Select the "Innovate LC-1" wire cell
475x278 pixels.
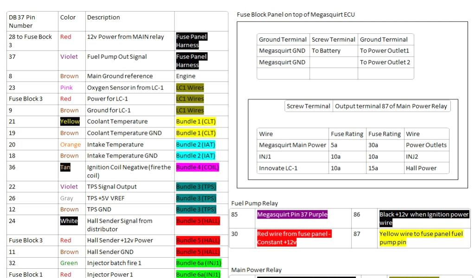(x=278, y=168)
